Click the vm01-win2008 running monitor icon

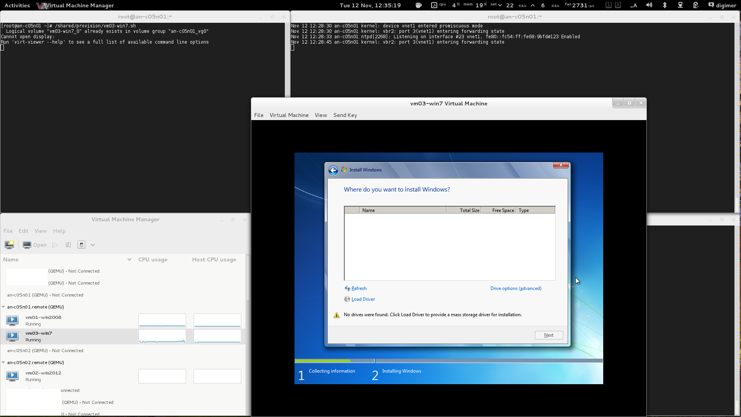coord(12,320)
